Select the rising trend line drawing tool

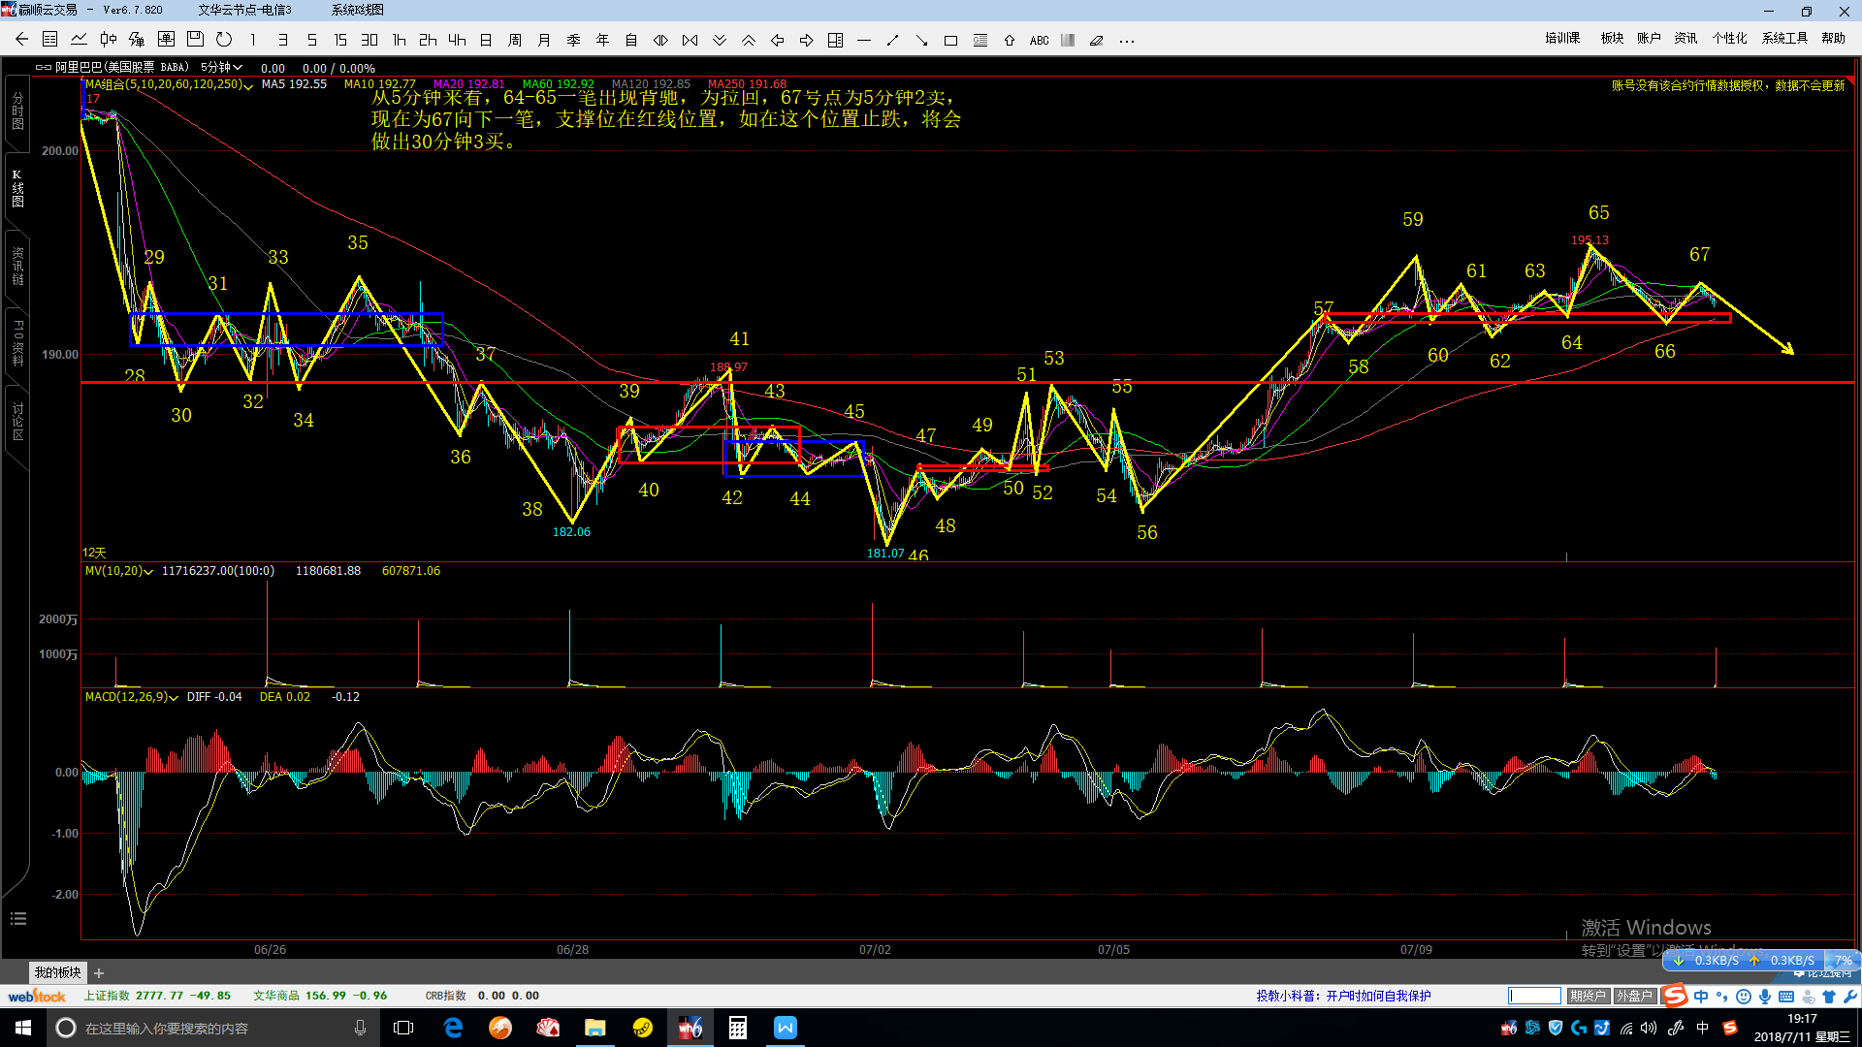pyautogui.click(x=893, y=40)
